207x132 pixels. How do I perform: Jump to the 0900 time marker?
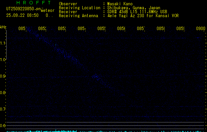point(200,29)
